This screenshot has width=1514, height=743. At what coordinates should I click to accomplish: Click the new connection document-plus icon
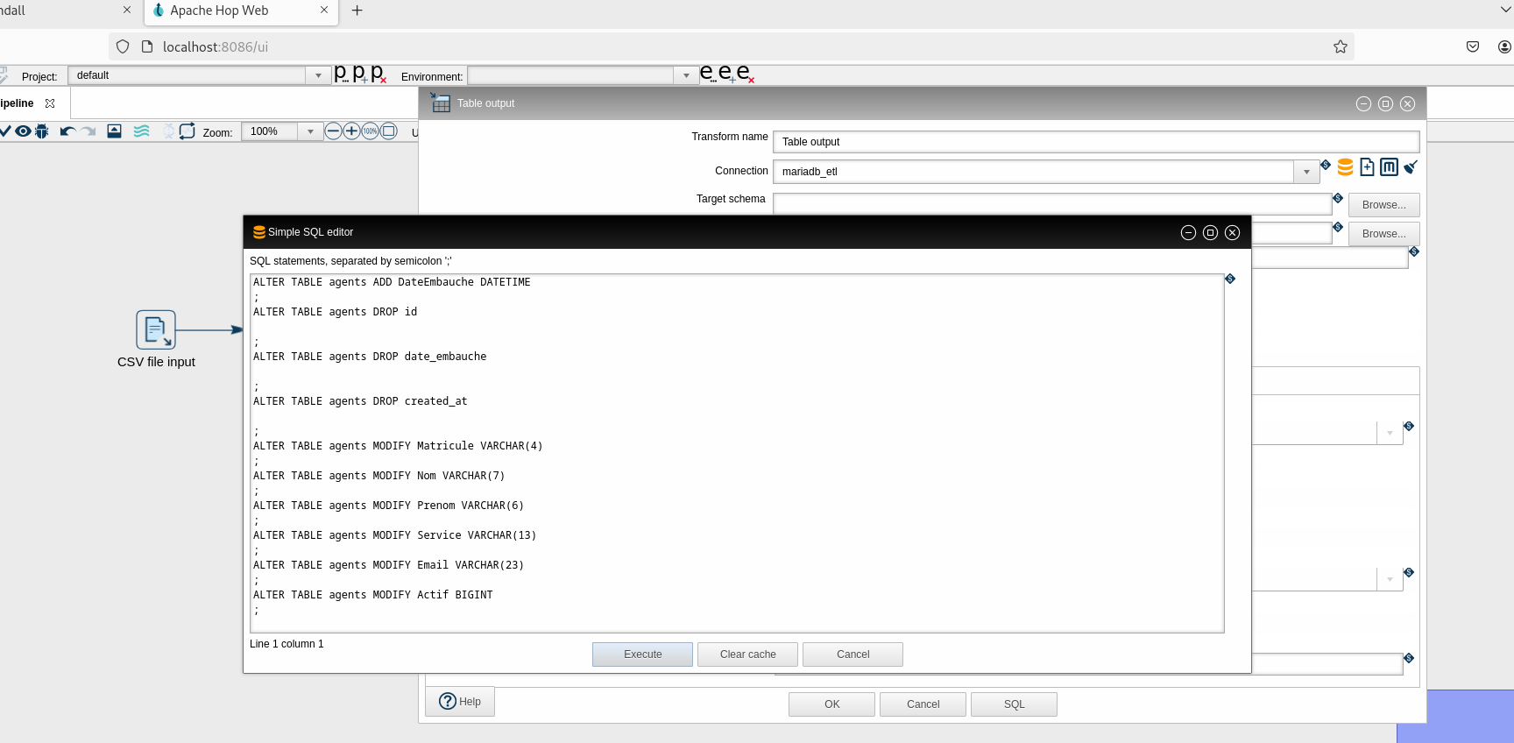click(1367, 167)
